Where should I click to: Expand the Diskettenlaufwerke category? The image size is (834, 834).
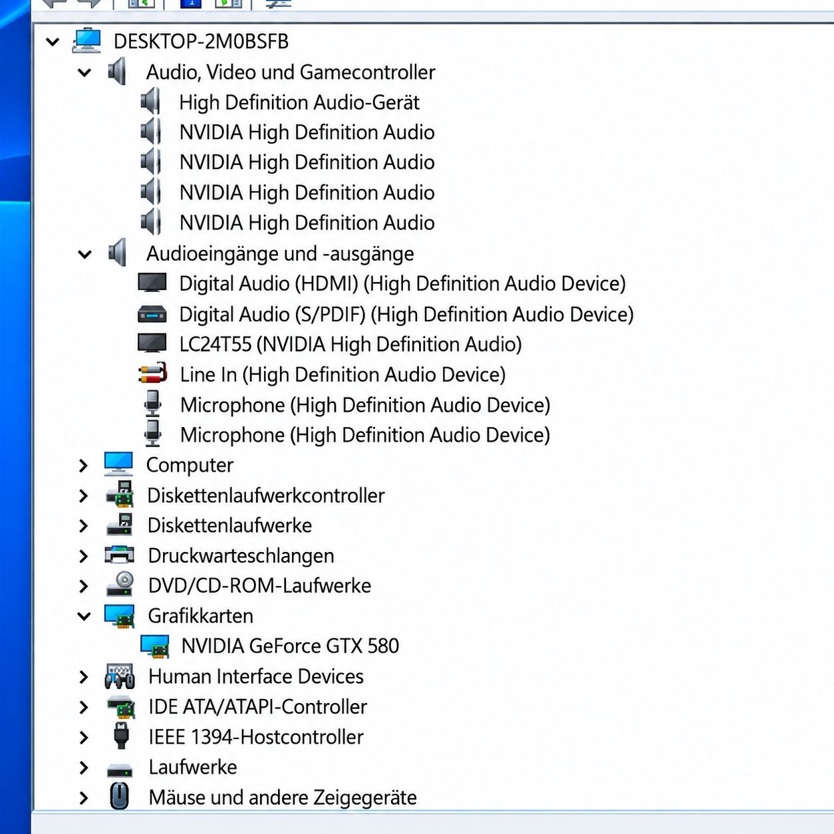[83, 525]
